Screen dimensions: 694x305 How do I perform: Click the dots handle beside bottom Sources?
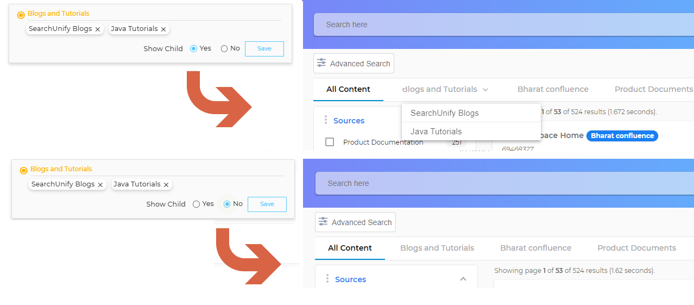click(327, 279)
